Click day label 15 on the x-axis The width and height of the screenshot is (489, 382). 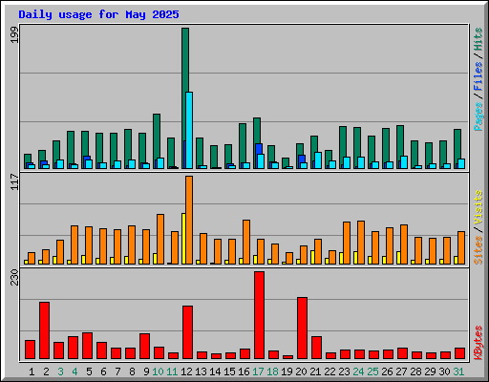coord(229,371)
